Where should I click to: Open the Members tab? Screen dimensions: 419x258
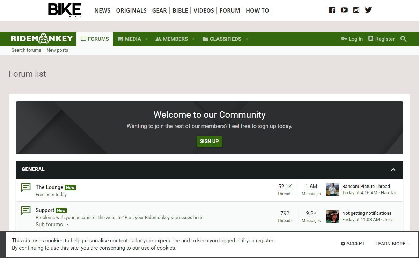click(171, 39)
